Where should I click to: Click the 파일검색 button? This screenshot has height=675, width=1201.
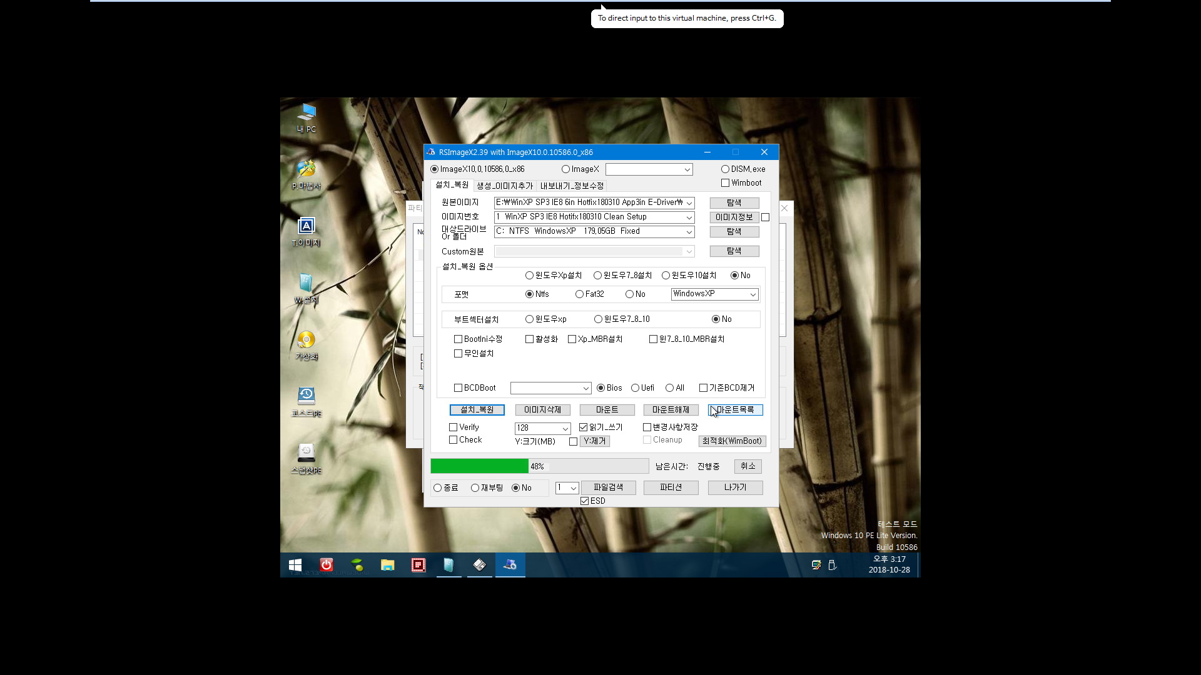608,487
